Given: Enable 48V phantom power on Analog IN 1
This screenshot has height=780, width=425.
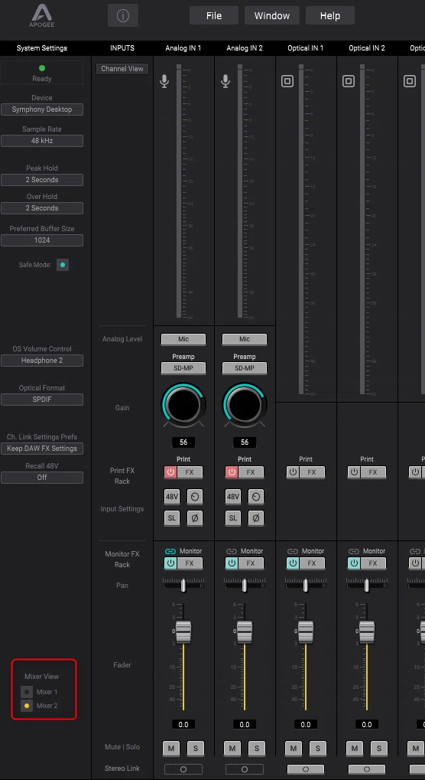Looking at the screenshot, I should click(172, 497).
